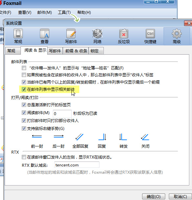192x200 pixels.
Task: Click the RTX domain hint text in parentheses
Action: click(x=95, y=172)
